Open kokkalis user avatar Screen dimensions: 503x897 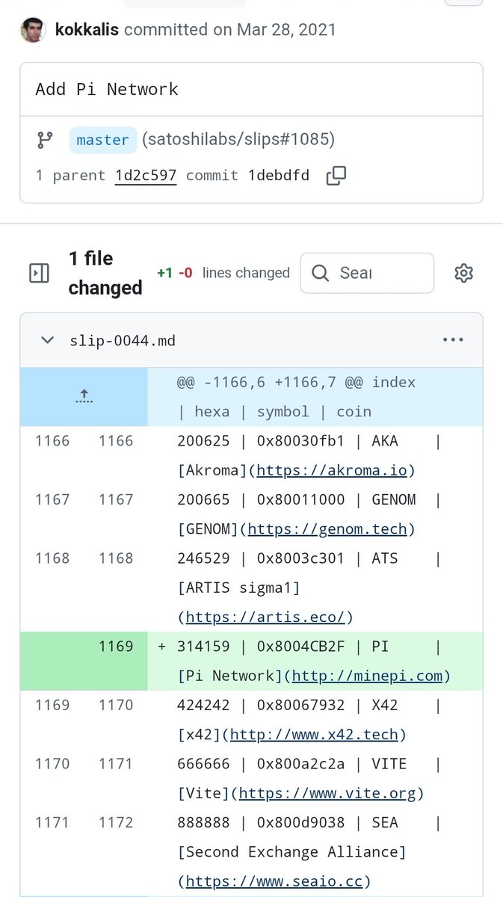[33, 30]
